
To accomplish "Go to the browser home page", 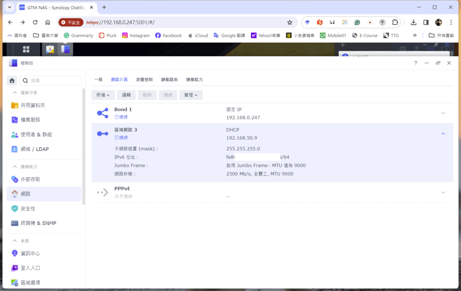I will (48, 23).
